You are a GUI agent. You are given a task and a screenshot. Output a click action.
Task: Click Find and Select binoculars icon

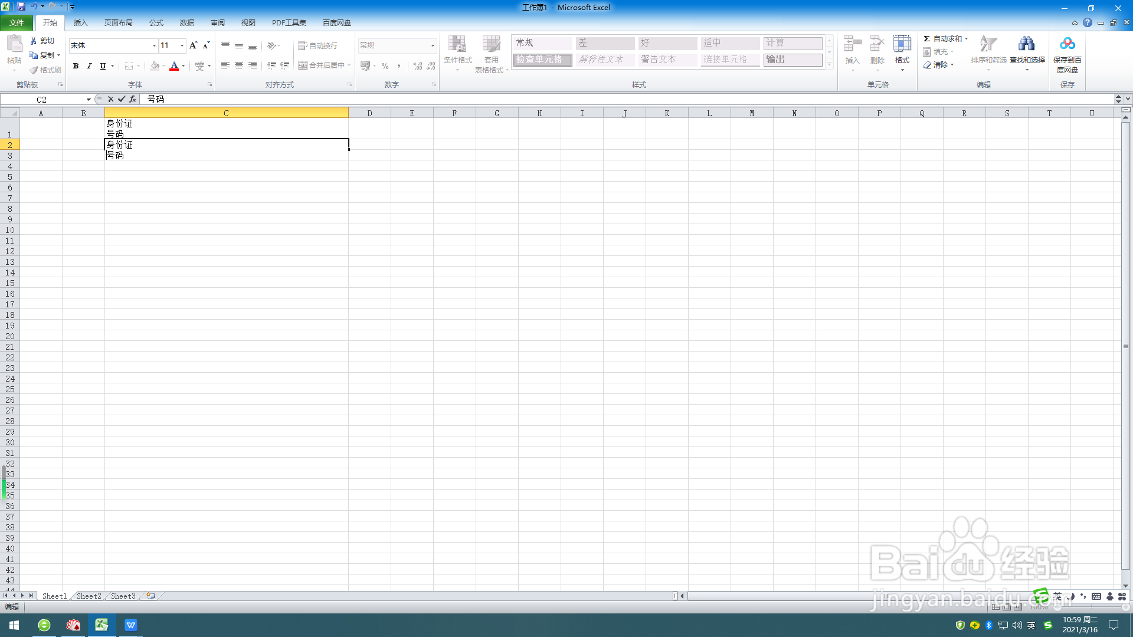(x=1026, y=44)
